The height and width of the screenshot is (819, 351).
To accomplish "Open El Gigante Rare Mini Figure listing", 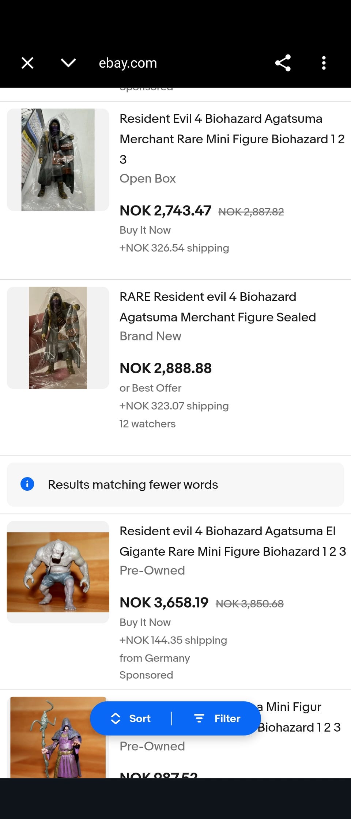I will pos(233,541).
